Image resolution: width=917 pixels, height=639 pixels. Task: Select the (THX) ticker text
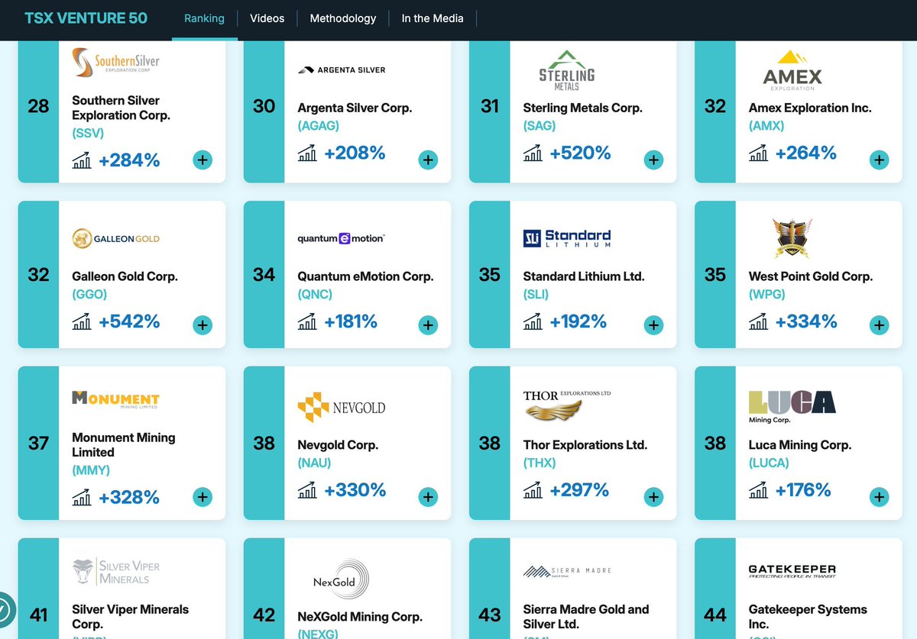pos(540,463)
